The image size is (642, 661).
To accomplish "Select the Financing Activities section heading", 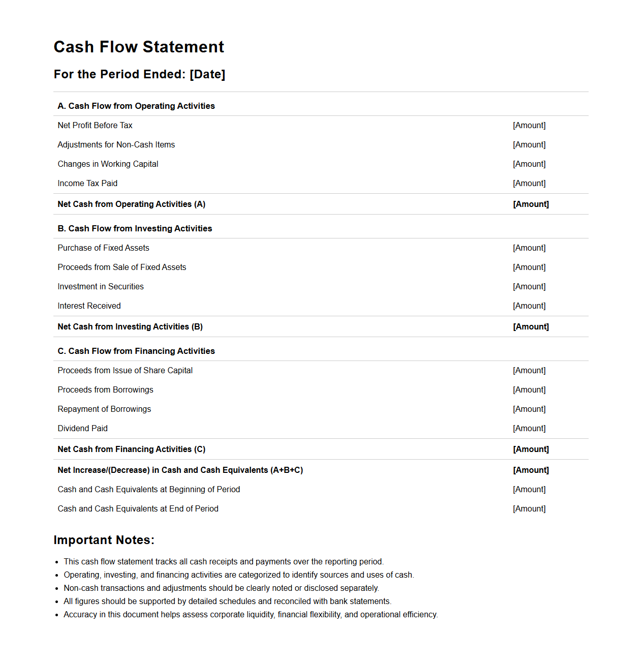I will [136, 351].
